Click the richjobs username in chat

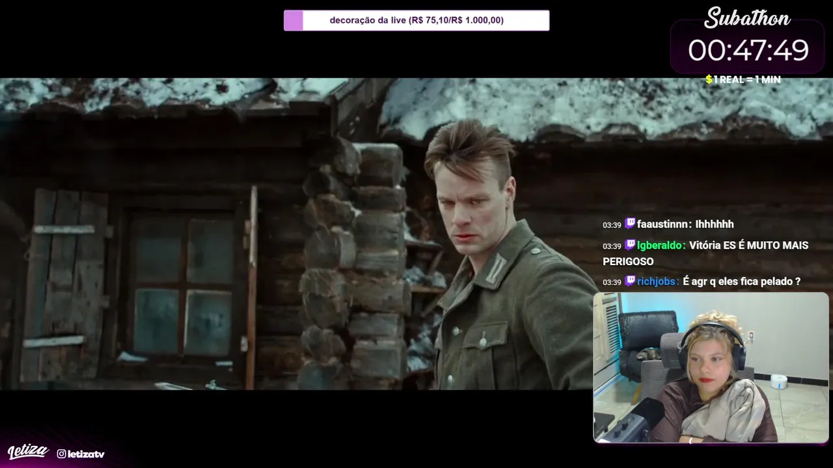(658, 281)
